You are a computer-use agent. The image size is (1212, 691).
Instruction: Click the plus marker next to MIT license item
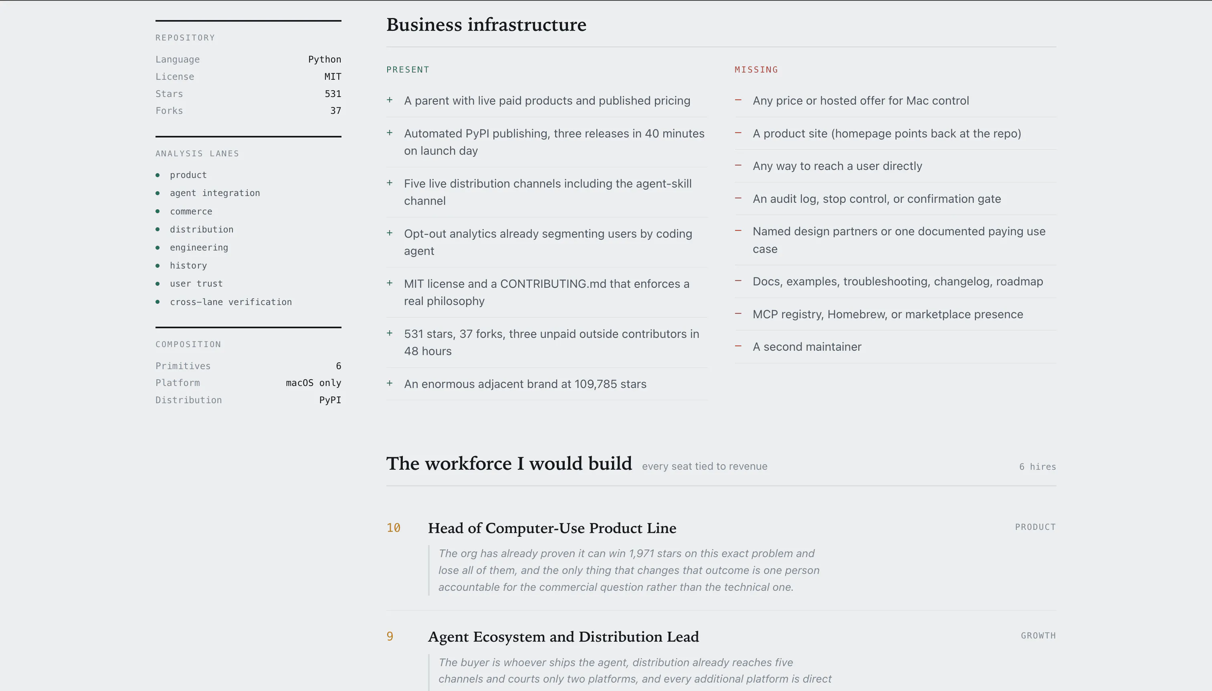(x=390, y=283)
